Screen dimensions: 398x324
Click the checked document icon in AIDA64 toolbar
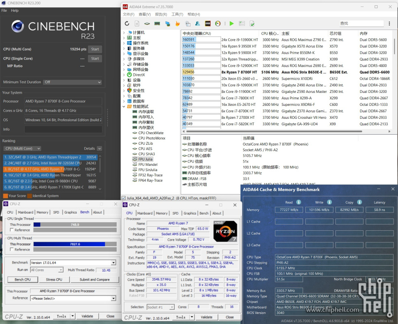pyautogui.click(x=252, y=24)
